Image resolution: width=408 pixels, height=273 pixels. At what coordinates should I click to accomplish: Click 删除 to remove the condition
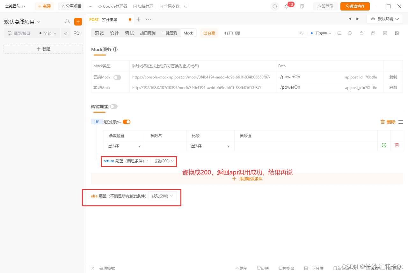tap(388, 122)
